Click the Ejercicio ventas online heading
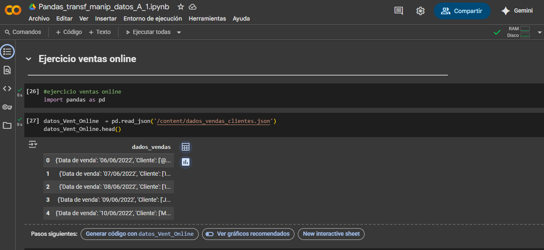This screenshot has height=250, width=544. [87, 59]
